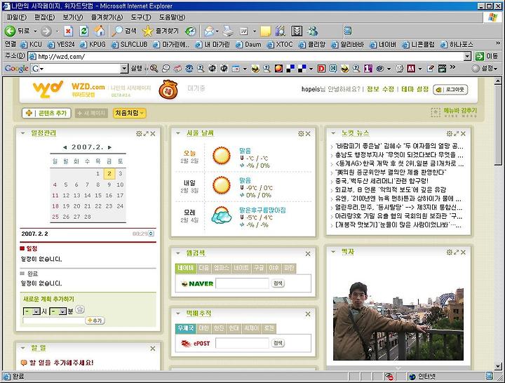505x383 pixels.
Task: Click the 새 페이지 button
Action: 91,114
